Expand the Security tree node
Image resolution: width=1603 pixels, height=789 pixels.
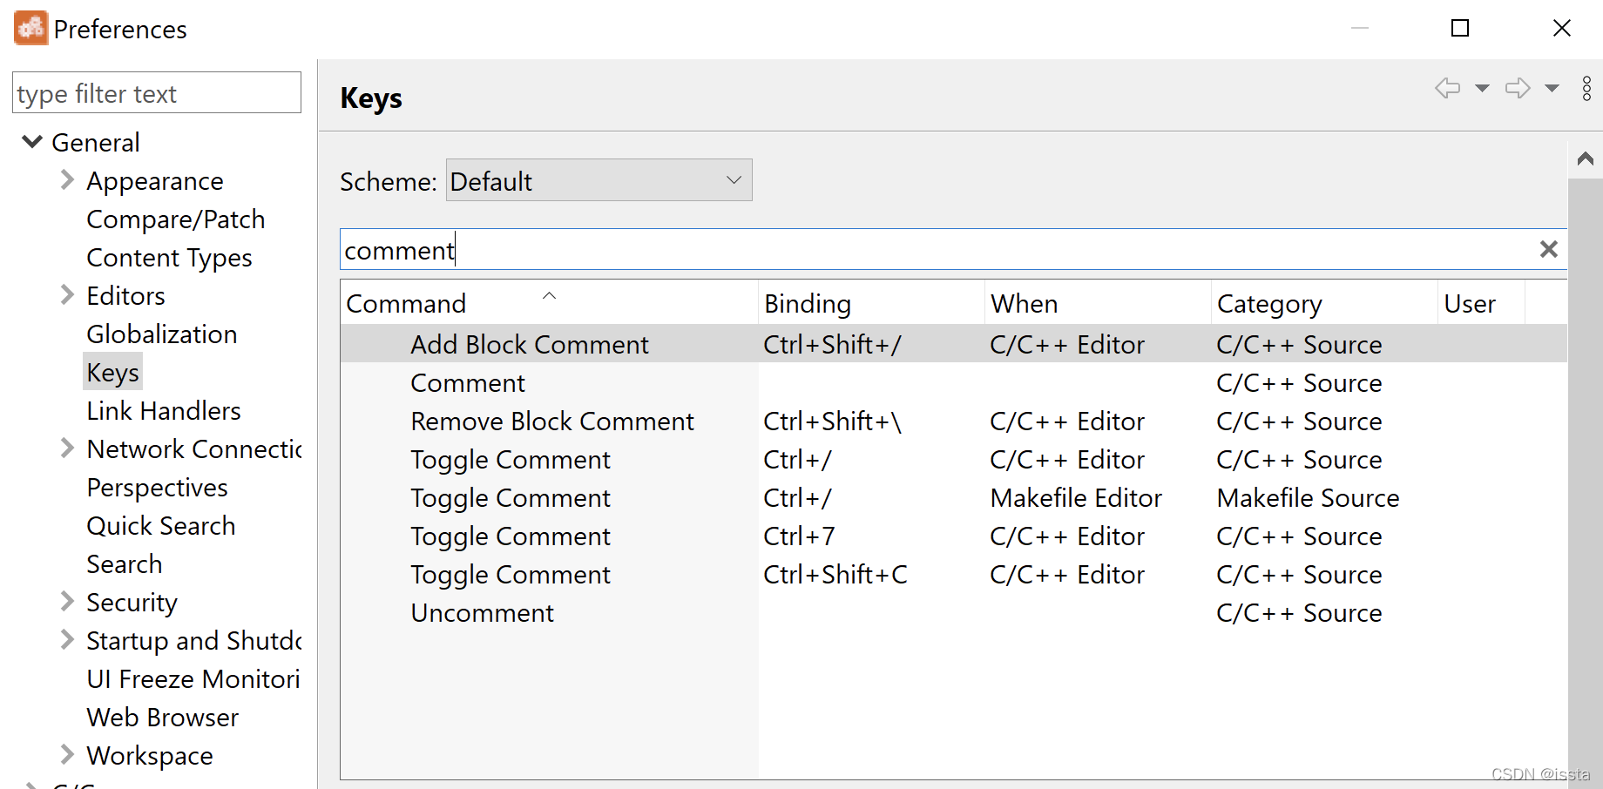pos(67,602)
